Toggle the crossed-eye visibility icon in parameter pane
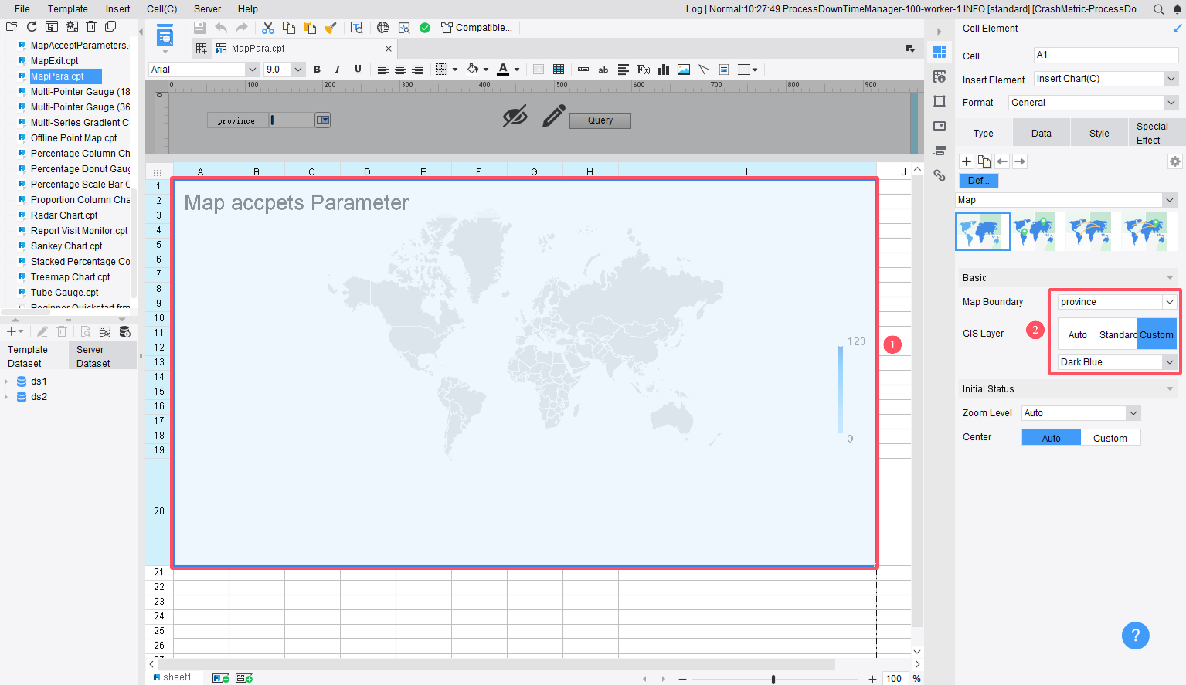 point(515,116)
